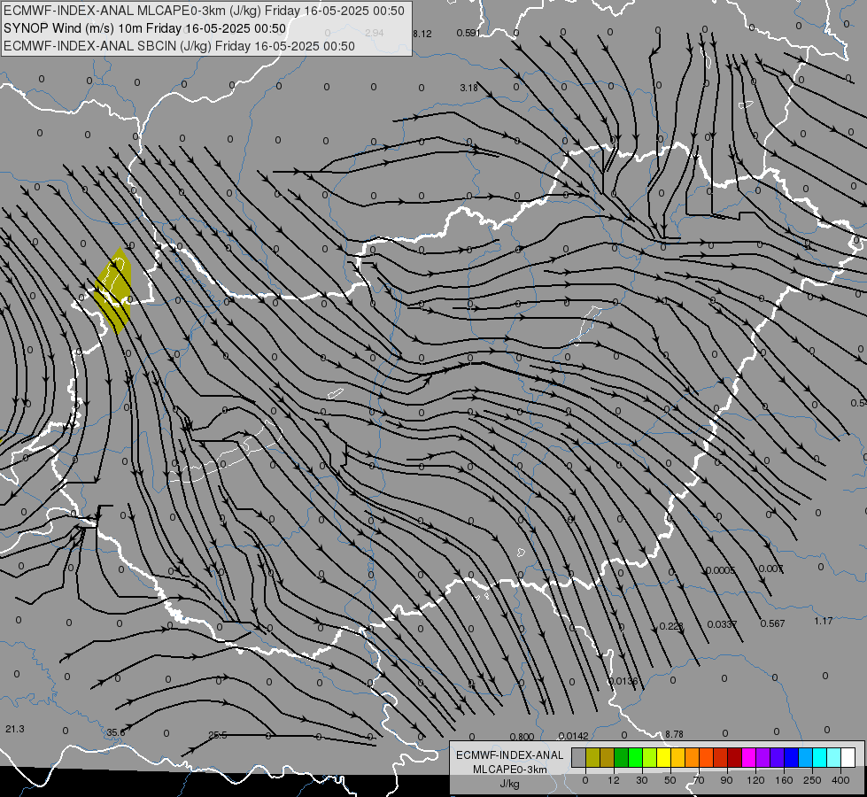Click the olive-yellow legend swatch

coord(593,758)
